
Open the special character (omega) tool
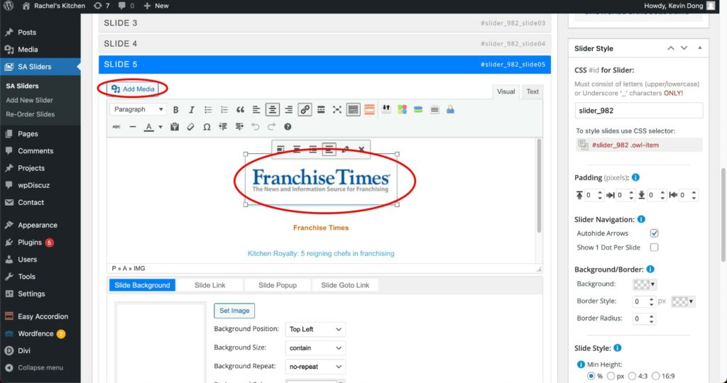[x=207, y=127]
